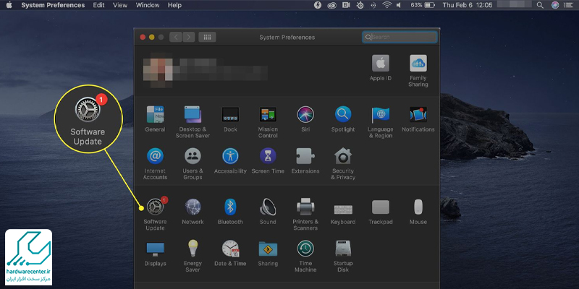Image resolution: width=579 pixels, height=289 pixels.
Task: Open Internet Accounts preferences
Action: [x=155, y=164]
